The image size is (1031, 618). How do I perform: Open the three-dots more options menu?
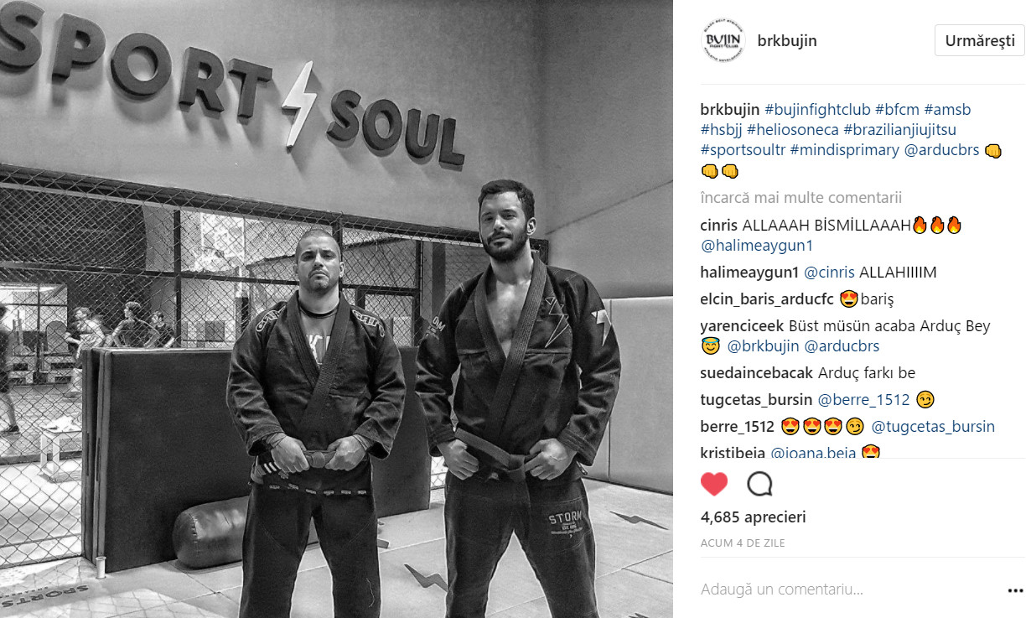[1015, 589]
